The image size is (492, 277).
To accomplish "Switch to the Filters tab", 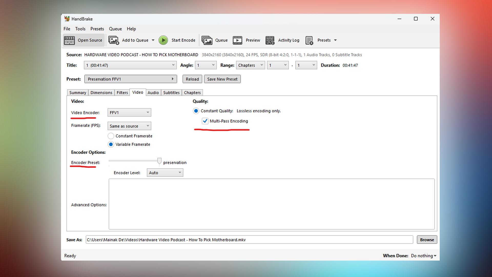I will (x=122, y=93).
